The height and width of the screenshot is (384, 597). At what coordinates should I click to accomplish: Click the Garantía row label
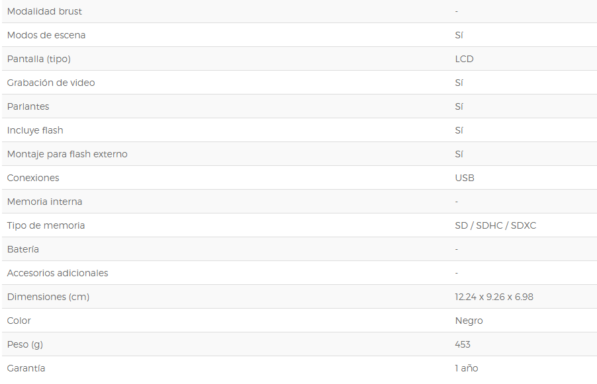[x=26, y=368]
